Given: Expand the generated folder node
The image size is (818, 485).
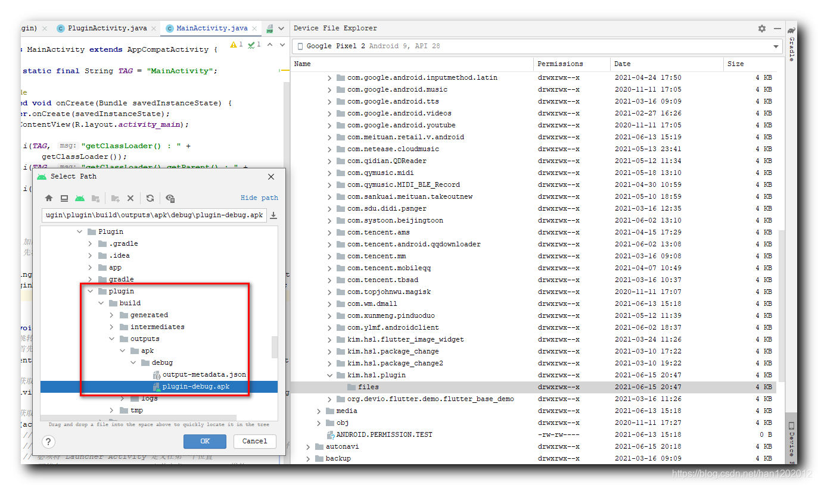Looking at the screenshot, I should (x=112, y=315).
